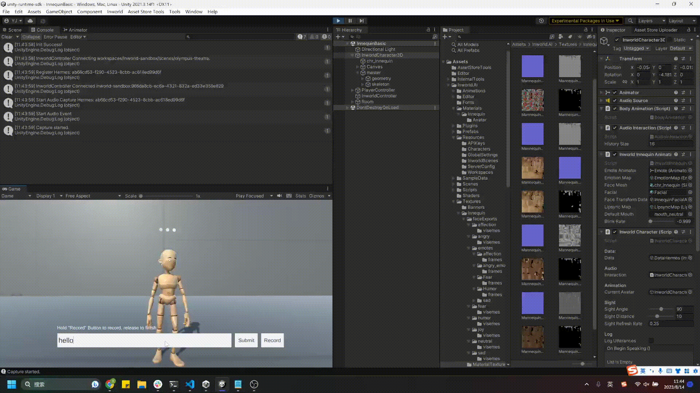Switch to the Scene tab

coord(12,30)
